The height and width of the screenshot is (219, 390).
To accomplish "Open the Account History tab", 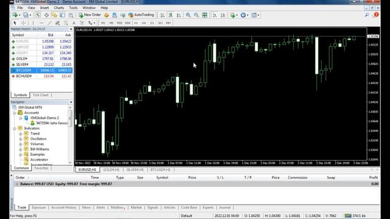I will point(63,207).
